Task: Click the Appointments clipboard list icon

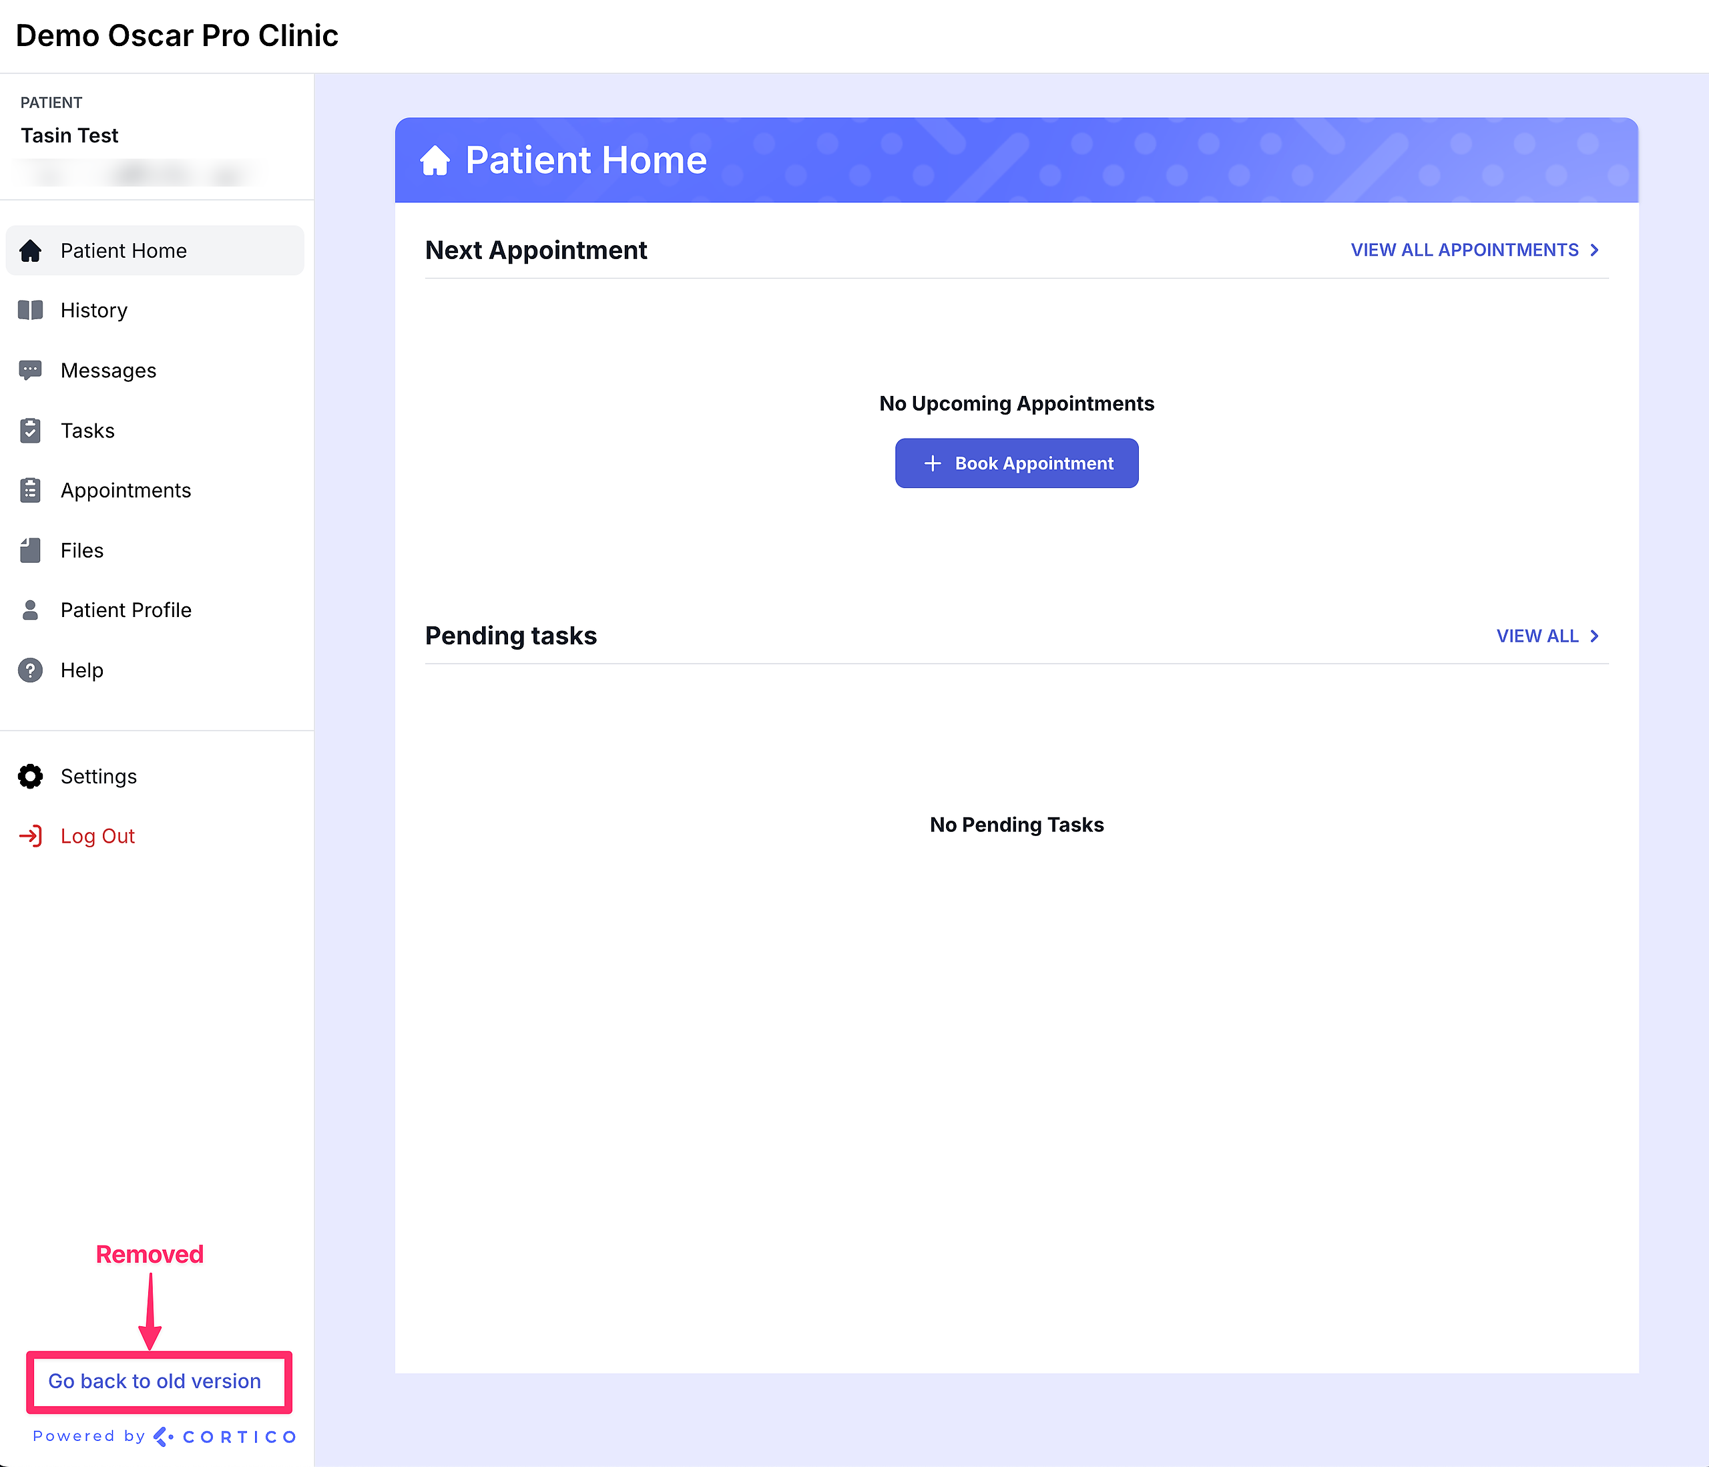Action: point(31,490)
